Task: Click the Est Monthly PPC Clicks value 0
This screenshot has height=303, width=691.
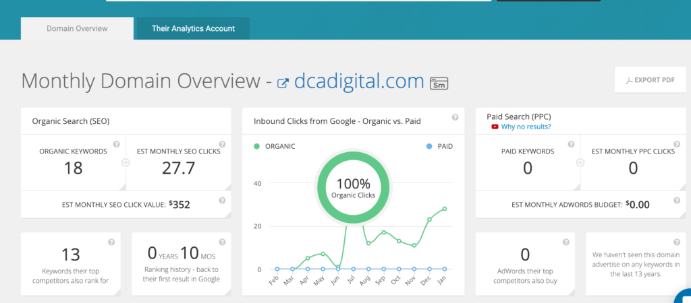Action: point(633,168)
